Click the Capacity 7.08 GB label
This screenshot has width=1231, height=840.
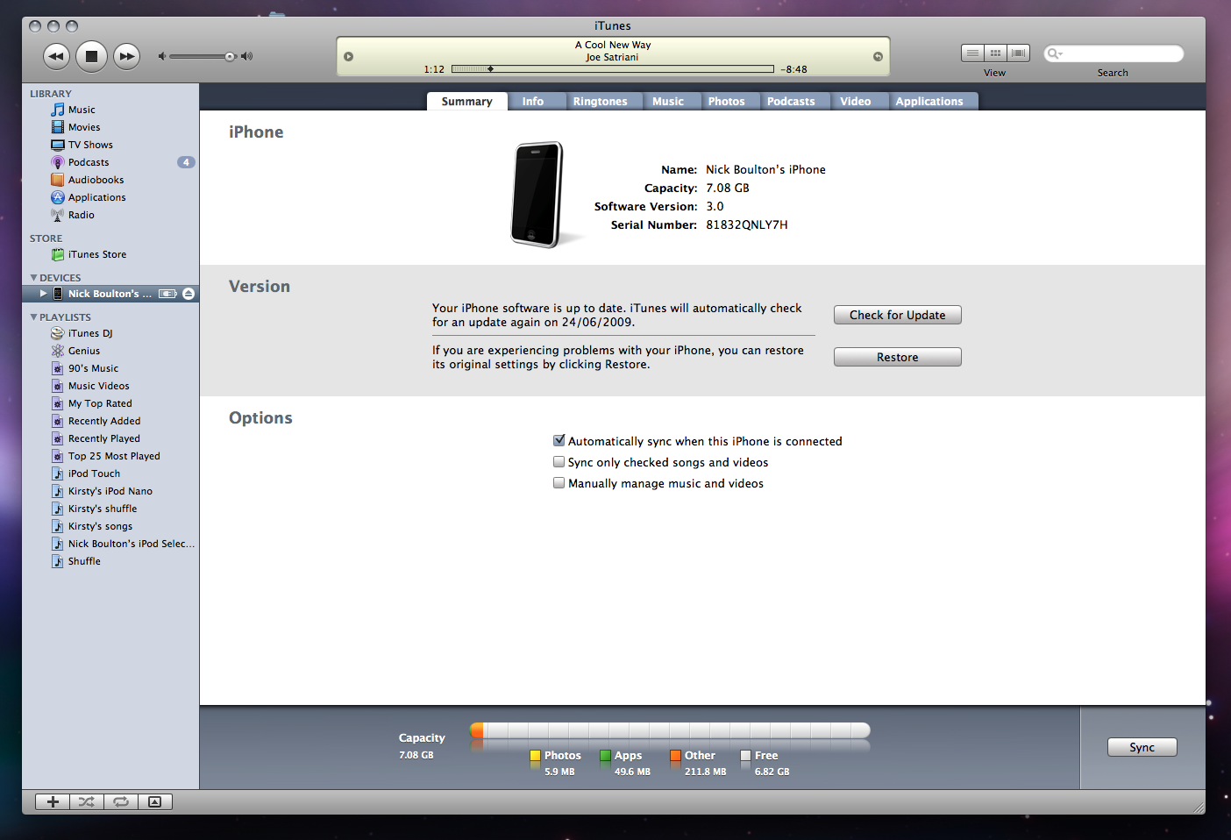(422, 745)
